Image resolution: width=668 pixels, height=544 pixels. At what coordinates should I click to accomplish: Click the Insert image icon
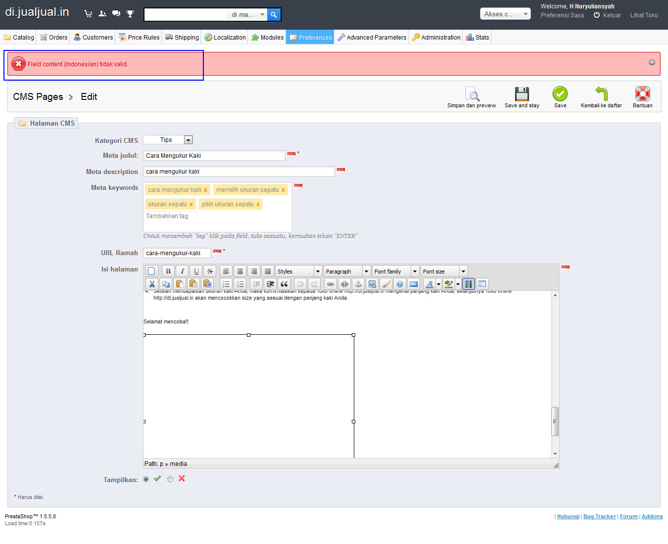click(x=372, y=284)
